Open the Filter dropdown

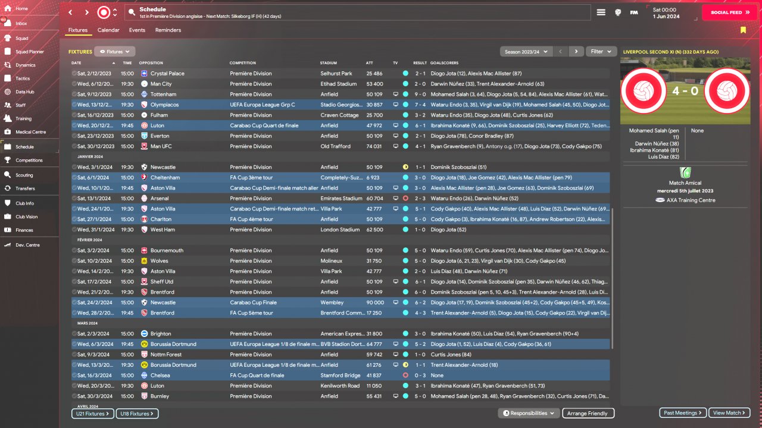pyautogui.click(x=600, y=52)
